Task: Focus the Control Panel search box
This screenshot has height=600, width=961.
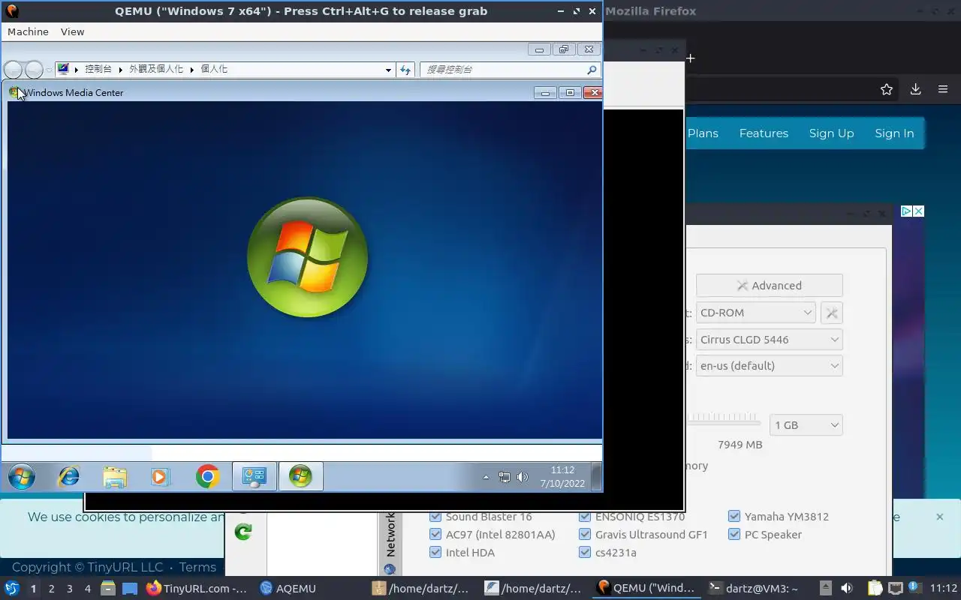Action: pyautogui.click(x=510, y=70)
